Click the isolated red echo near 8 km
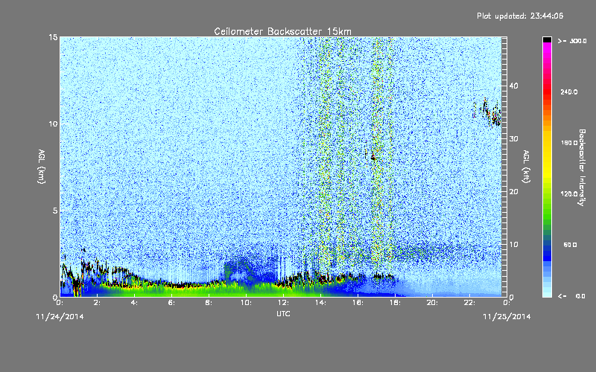Viewport: 596px width, 372px height. coord(373,158)
